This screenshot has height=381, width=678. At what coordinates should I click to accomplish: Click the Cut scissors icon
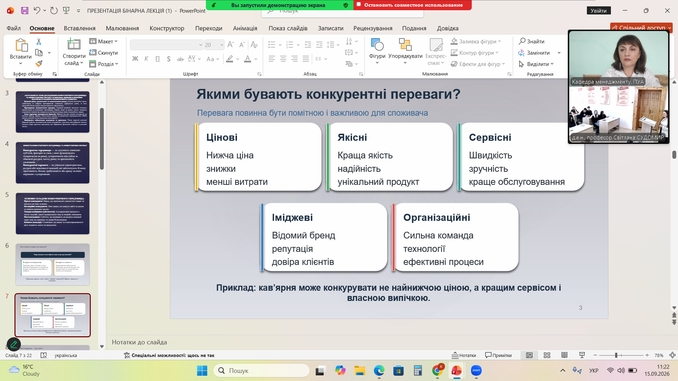[x=39, y=42]
